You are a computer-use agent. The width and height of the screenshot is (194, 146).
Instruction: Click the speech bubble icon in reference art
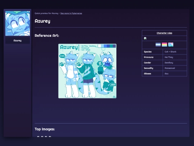click(62, 56)
